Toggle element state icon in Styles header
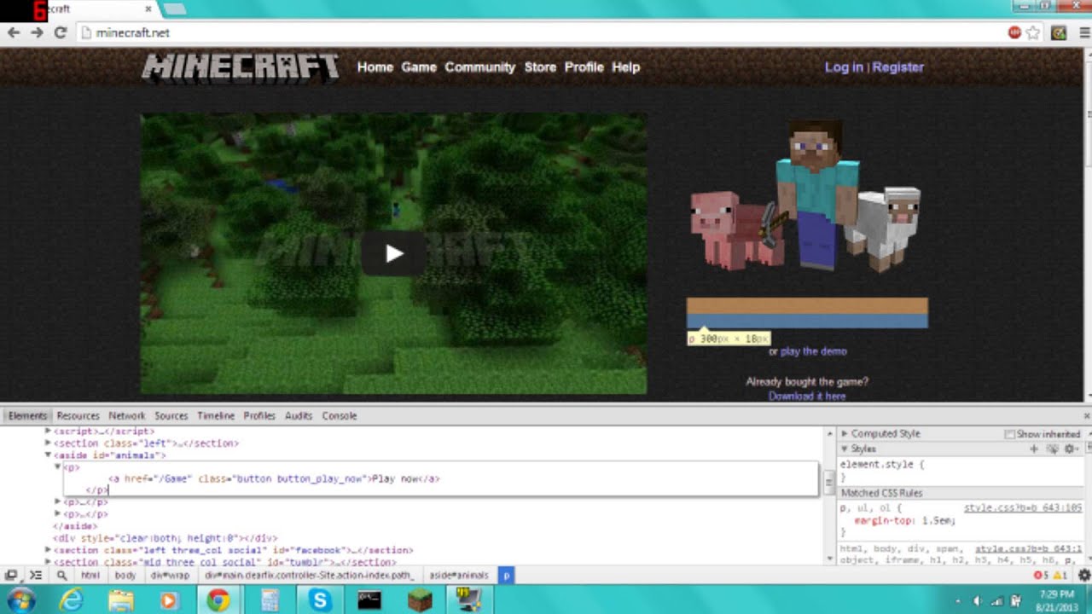 click(x=1052, y=449)
